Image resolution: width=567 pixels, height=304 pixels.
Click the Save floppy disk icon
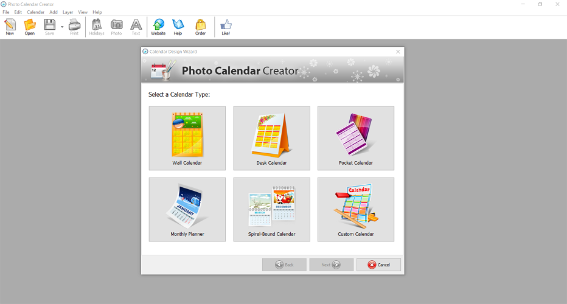[x=49, y=27]
